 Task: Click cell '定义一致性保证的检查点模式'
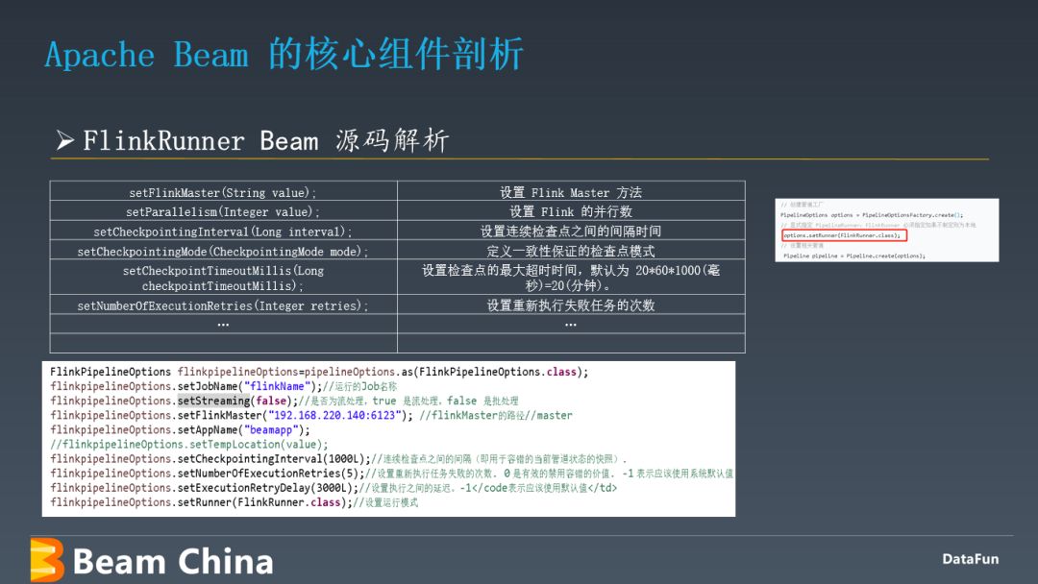point(571,252)
